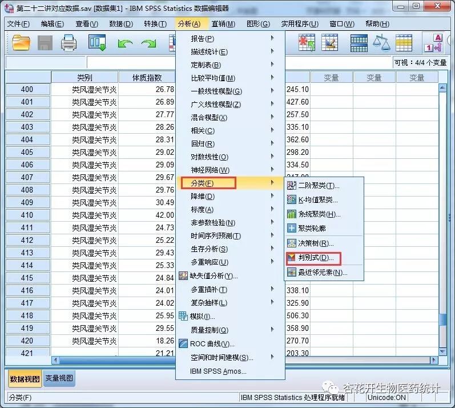Click the Recall dialog toolbar icon

pos(97,43)
